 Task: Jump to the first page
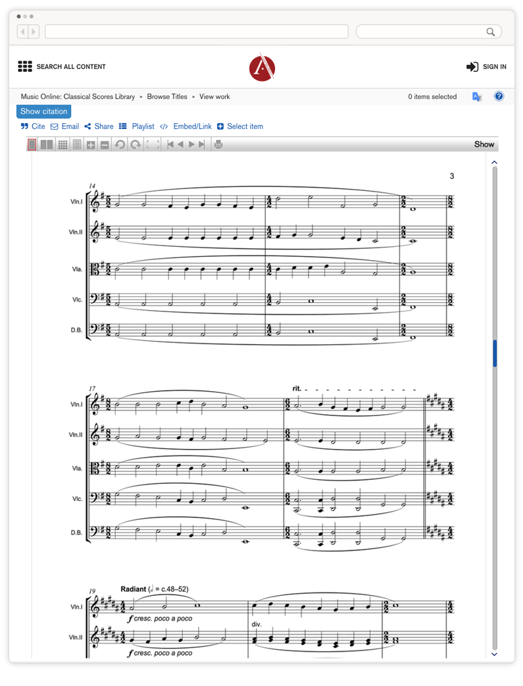(170, 145)
